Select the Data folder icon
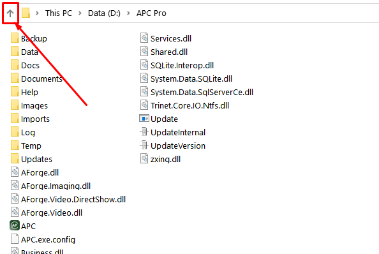The image size is (379, 254). pyautogui.click(x=15, y=52)
